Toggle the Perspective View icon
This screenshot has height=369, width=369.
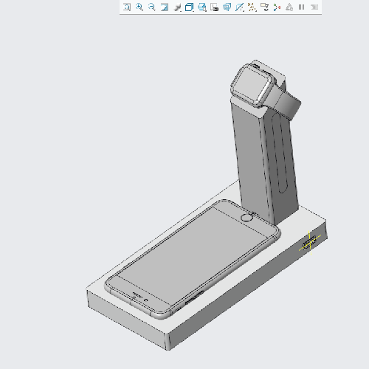(x=227, y=7)
